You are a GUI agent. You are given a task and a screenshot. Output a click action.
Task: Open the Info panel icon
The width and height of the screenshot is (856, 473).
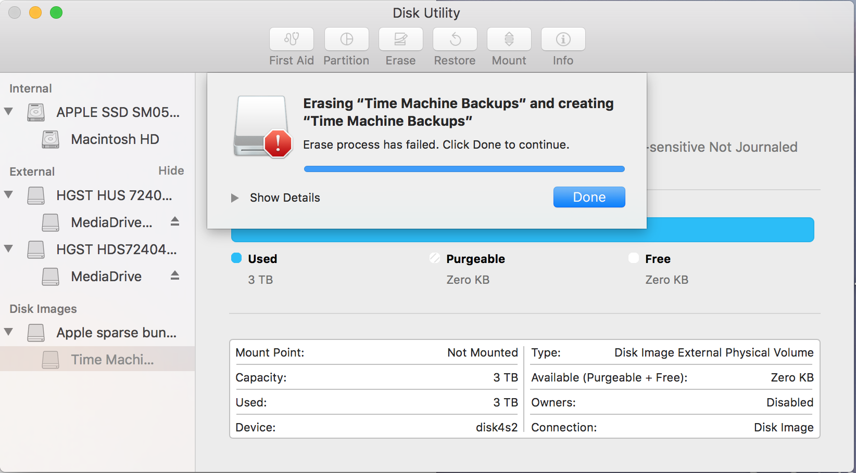[563, 40]
